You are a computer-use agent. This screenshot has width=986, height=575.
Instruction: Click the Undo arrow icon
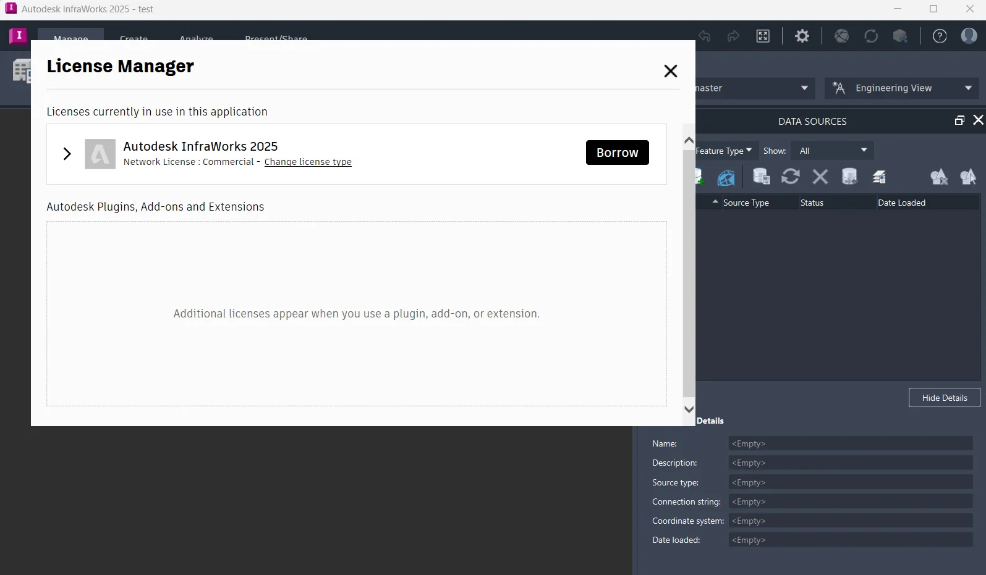click(704, 36)
